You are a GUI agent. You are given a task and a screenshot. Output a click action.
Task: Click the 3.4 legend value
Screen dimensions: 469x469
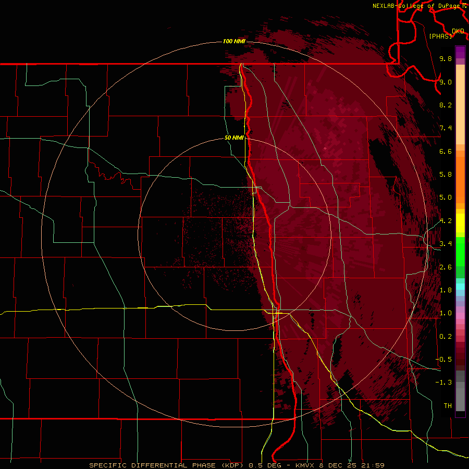(x=446, y=244)
